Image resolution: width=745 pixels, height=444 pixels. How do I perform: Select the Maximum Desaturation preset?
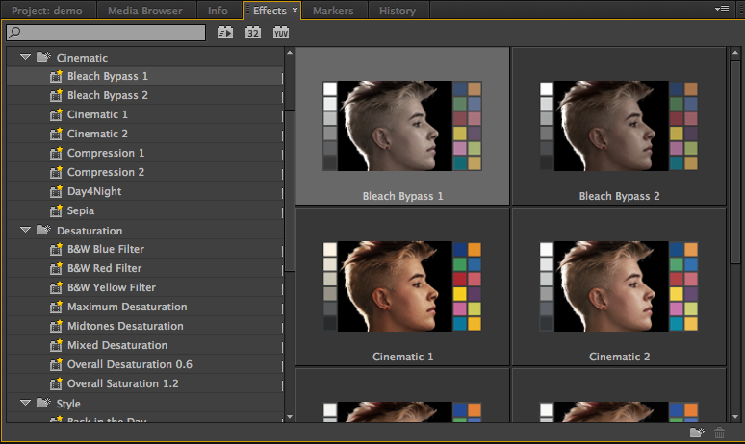(x=127, y=307)
